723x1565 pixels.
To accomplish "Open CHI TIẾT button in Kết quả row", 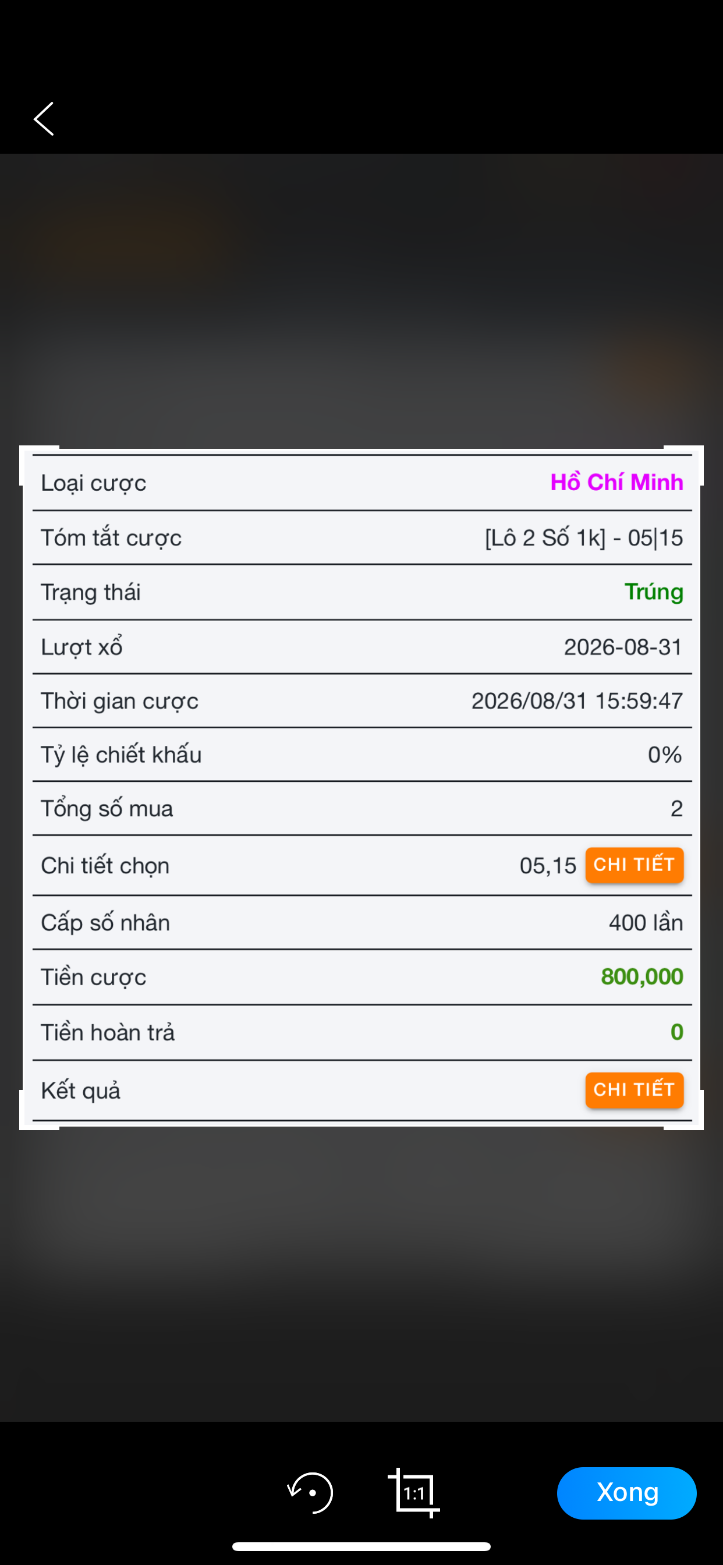I will (635, 1089).
